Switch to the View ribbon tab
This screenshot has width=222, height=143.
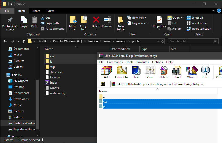point(50,11)
